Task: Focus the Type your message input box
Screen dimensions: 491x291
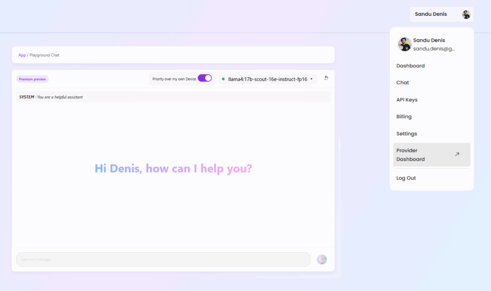Action: click(163, 259)
